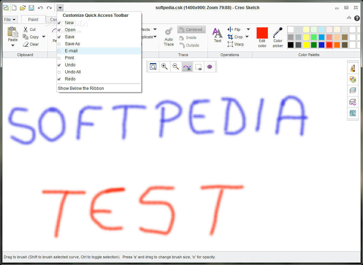The image size is (363, 265).
Task: Expand the Replicate dropdown arrow
Action: (x=155, y=37)
